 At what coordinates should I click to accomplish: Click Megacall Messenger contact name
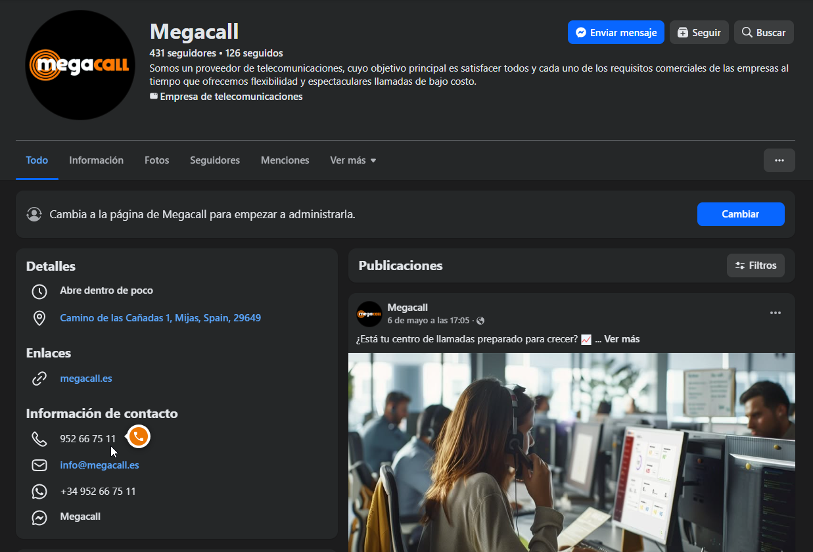pos(80,517)
